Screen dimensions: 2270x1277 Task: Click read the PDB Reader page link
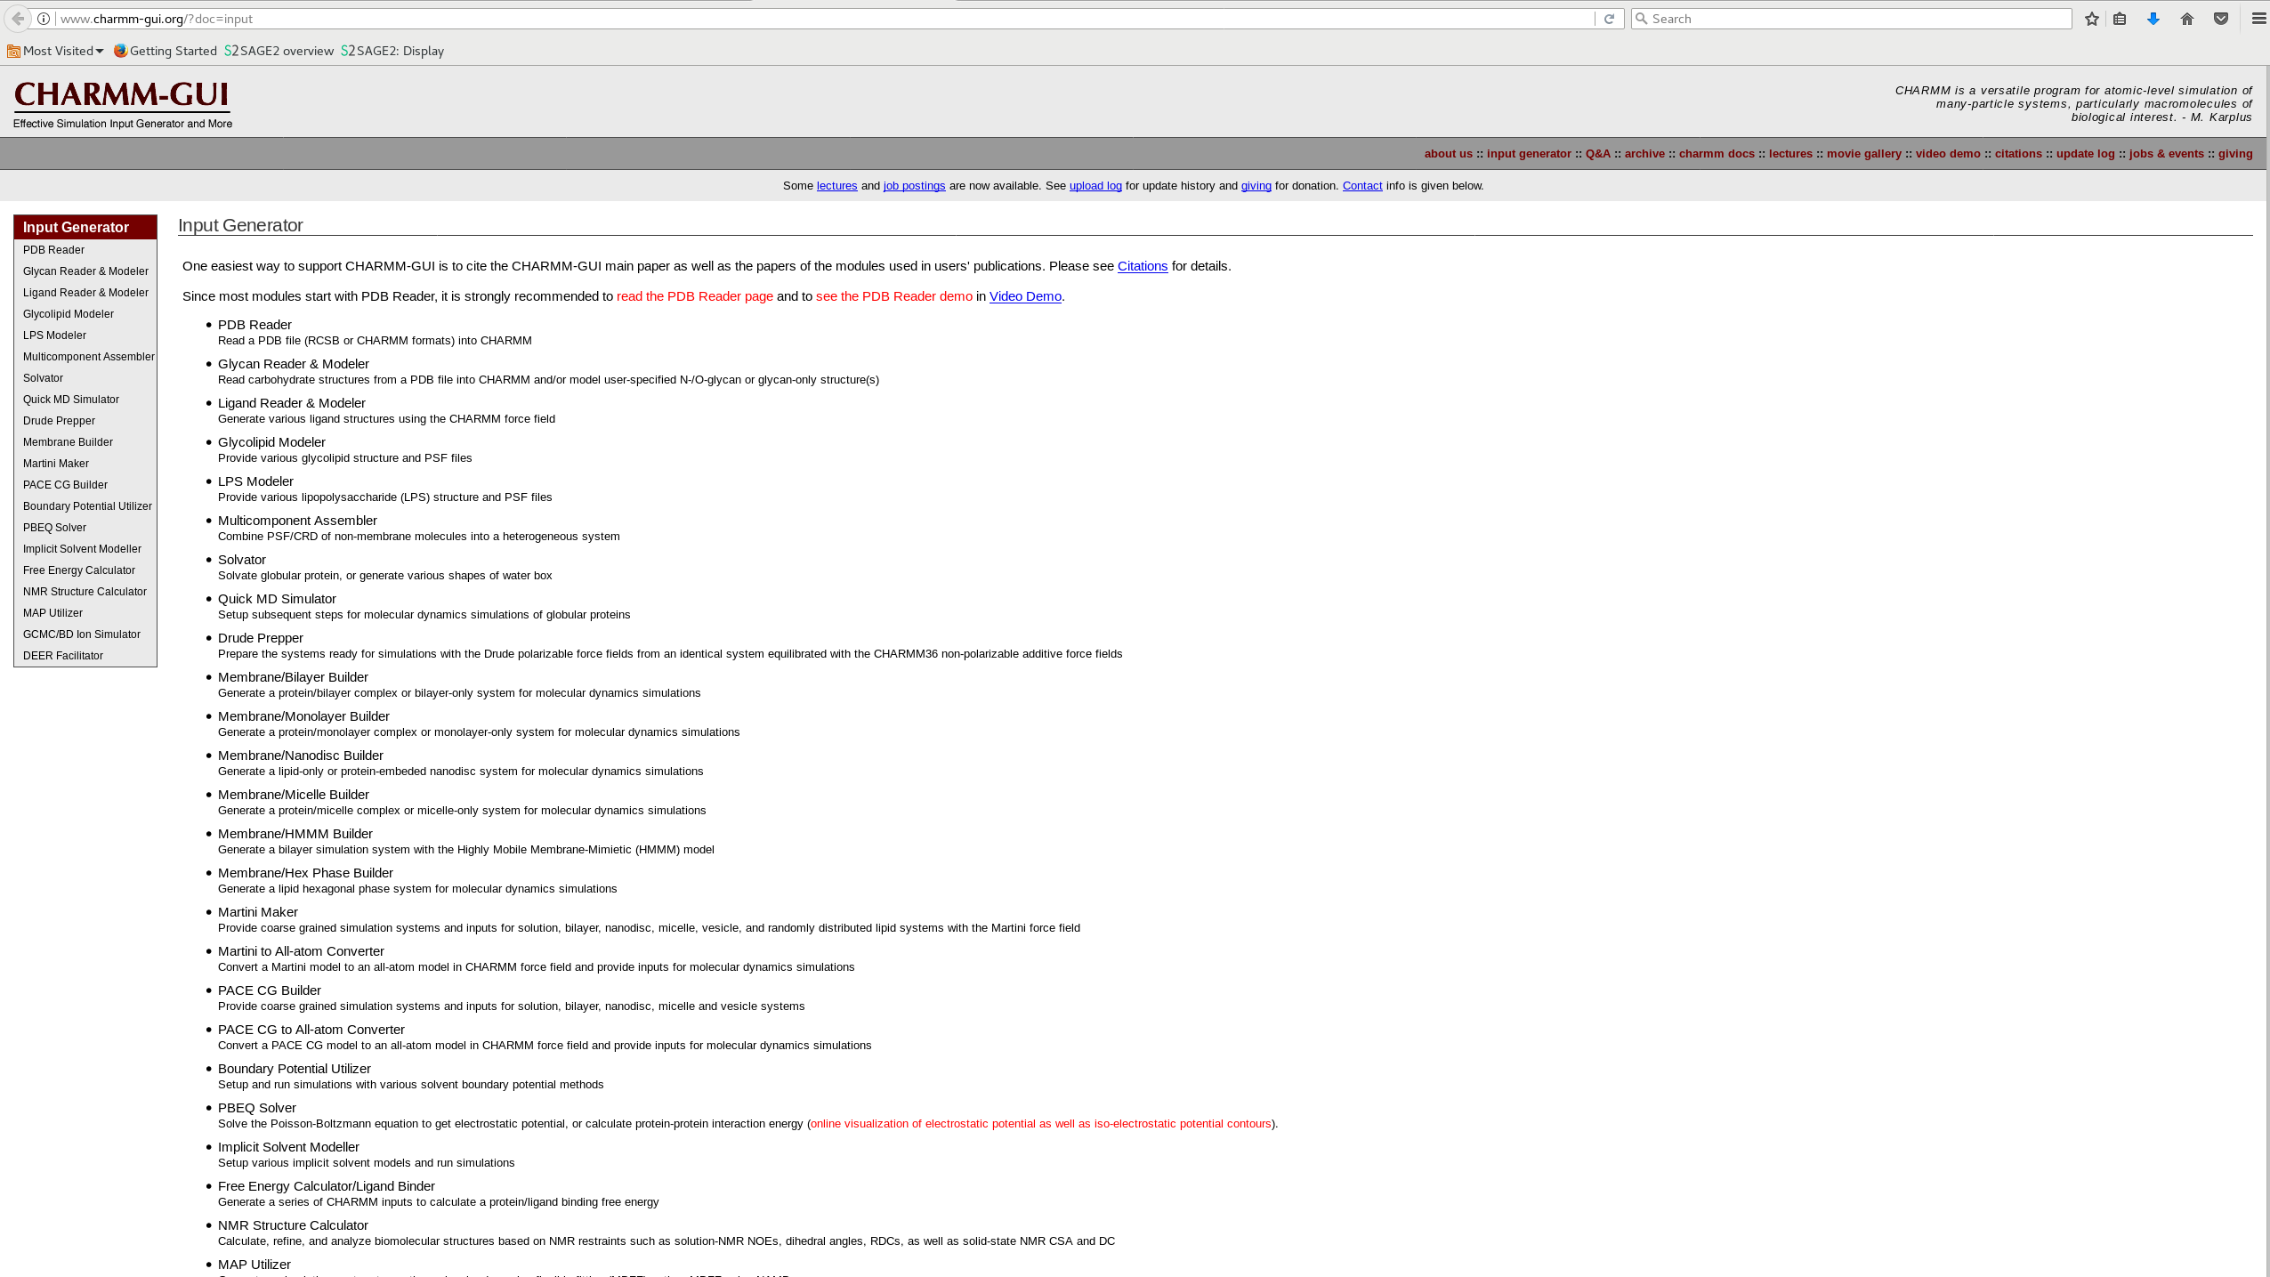click(695, 296)
